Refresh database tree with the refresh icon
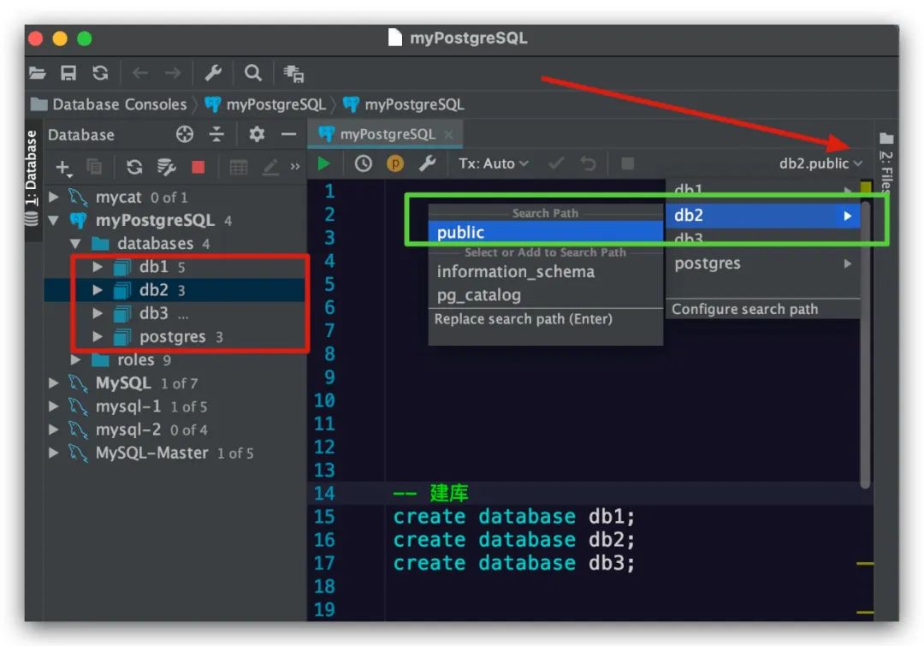 coord(134,168)
